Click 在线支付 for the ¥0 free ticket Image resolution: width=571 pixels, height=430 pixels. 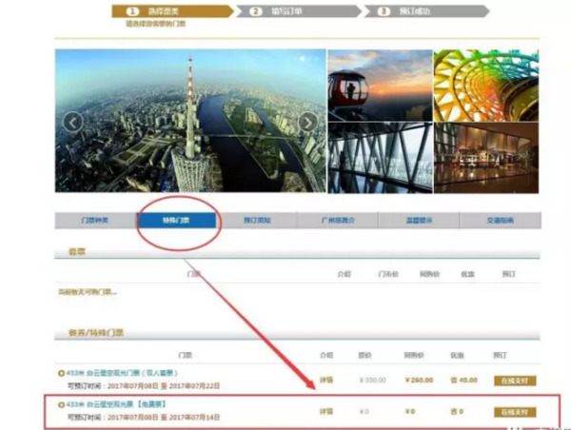tap(515, 412)
